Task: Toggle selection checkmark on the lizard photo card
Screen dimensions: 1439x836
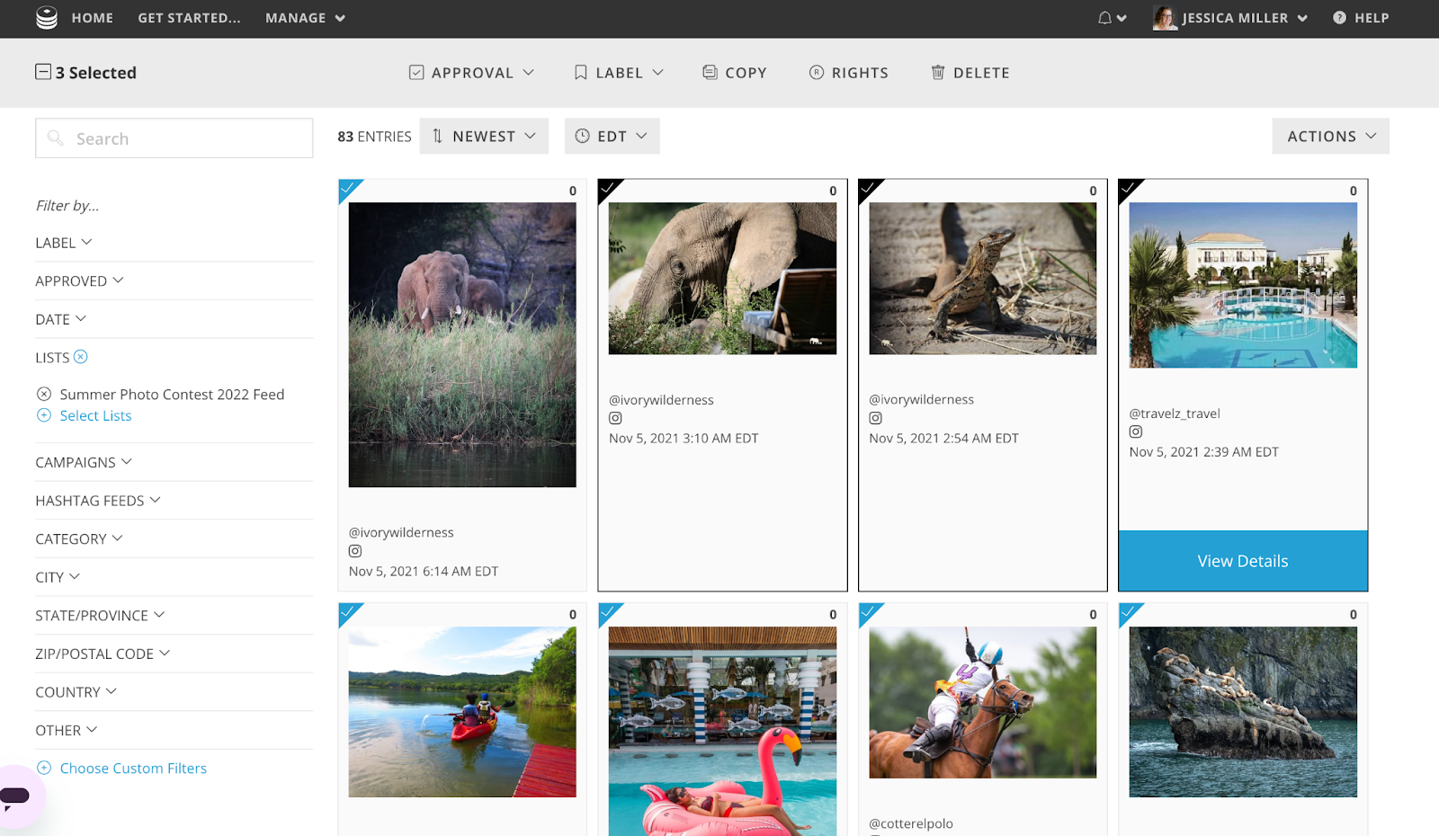Action: pos(869,190)
